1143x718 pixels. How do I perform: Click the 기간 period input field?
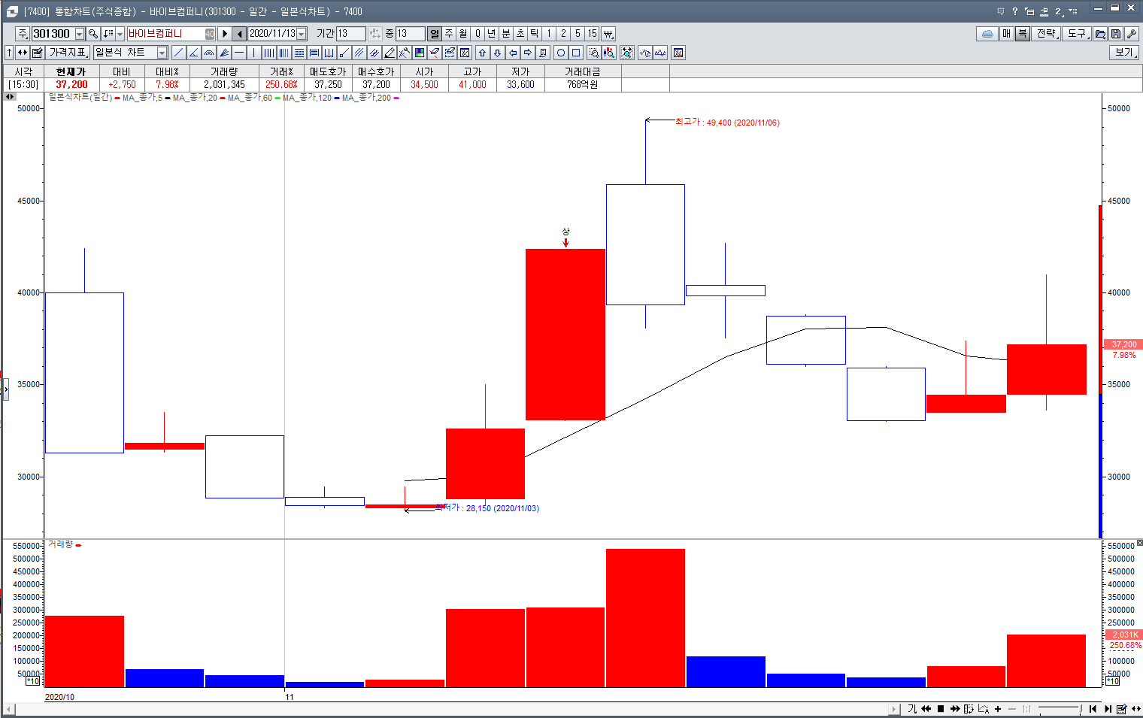(350, 34)
